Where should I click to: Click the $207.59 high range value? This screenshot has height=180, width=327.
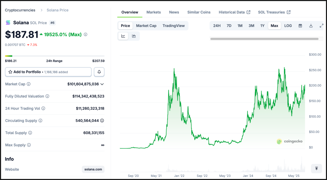coord(99,61)
